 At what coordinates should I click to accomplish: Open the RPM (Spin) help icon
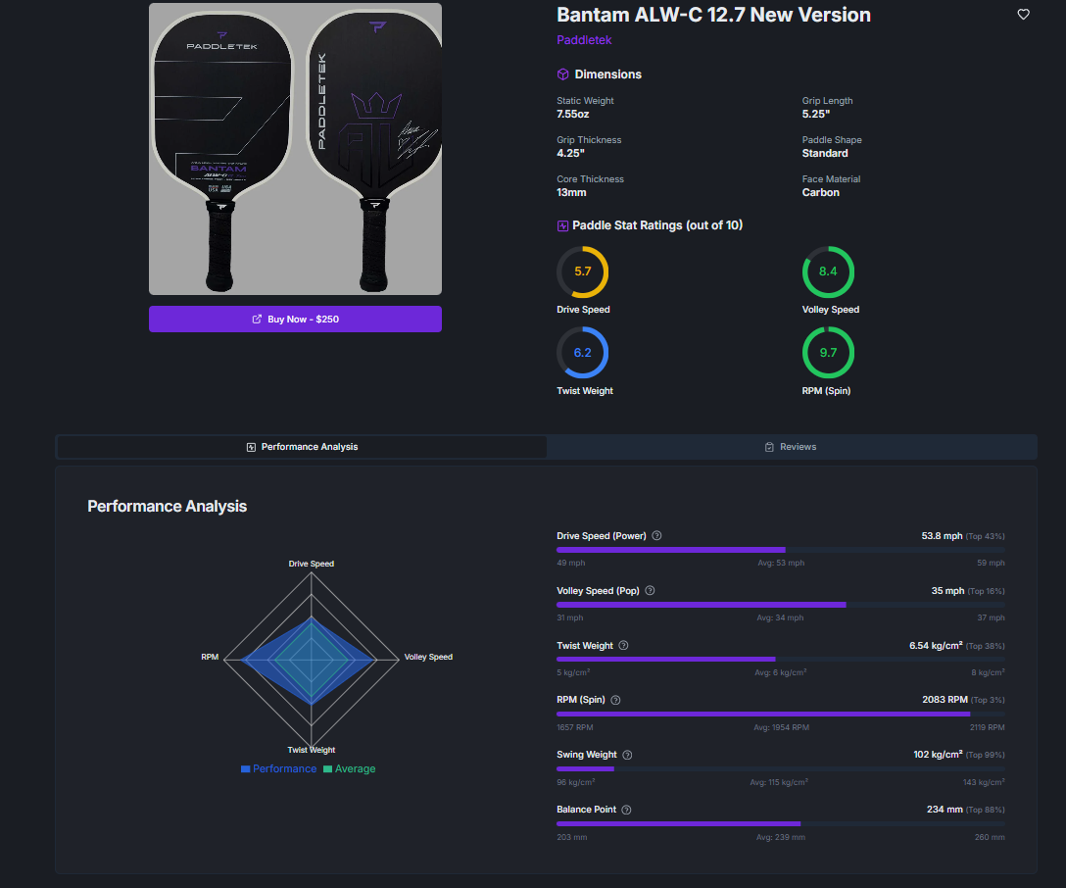tap(615, 700)
